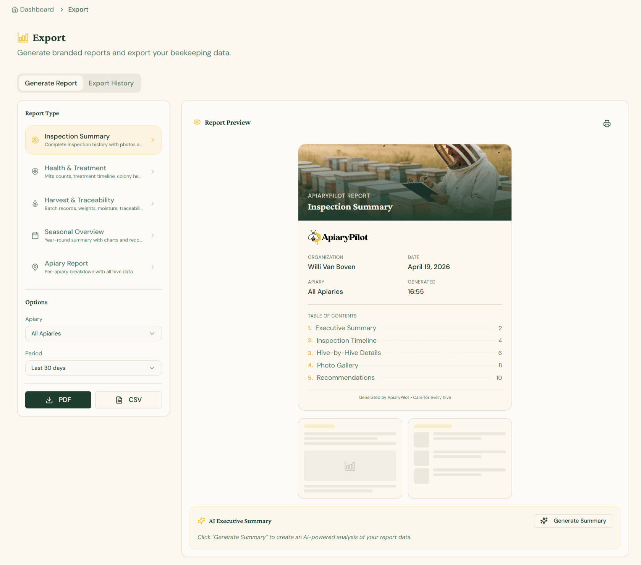Click the calendar icon for Seasonal Overview
This screenshot has width=641, height=565.
tap(35, 235)
